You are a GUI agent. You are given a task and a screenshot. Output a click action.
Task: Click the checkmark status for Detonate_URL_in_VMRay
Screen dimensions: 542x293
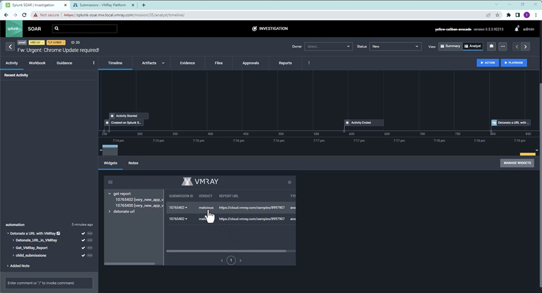[83, 240]
